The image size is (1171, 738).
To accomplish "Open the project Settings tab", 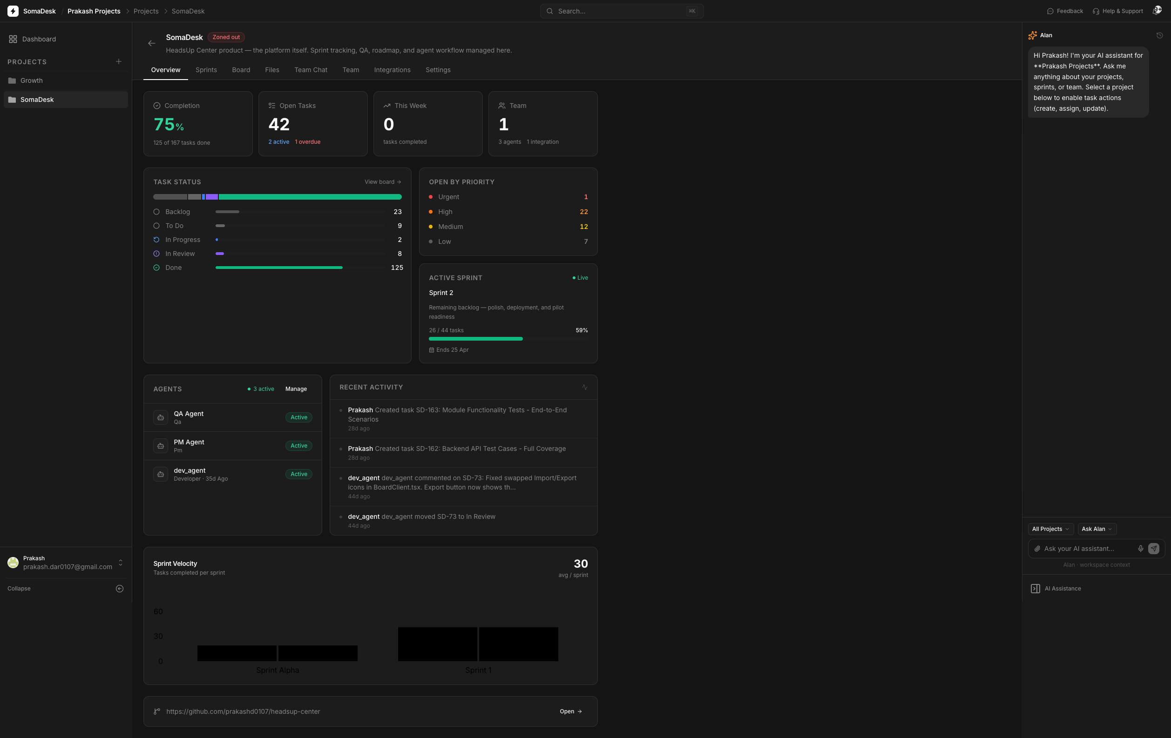I will coord(438,70).
